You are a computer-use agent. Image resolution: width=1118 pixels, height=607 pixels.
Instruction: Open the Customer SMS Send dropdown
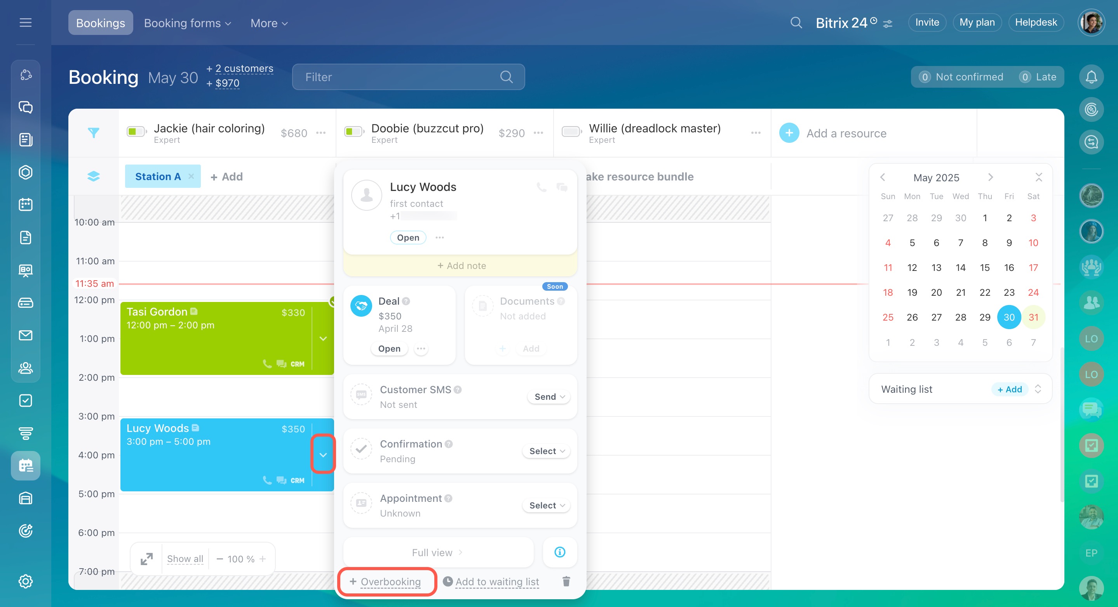549,397
